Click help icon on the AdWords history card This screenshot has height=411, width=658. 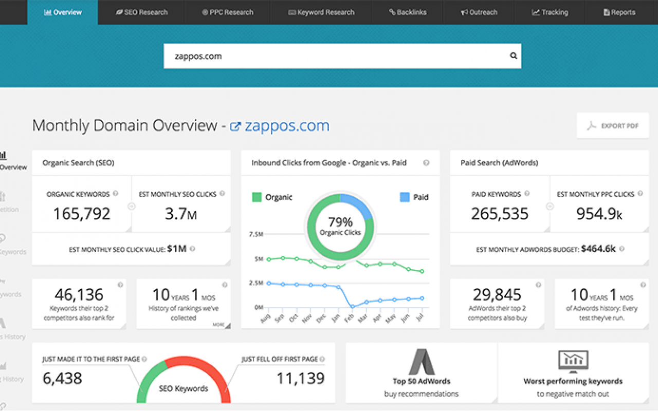tap(643, 285)
